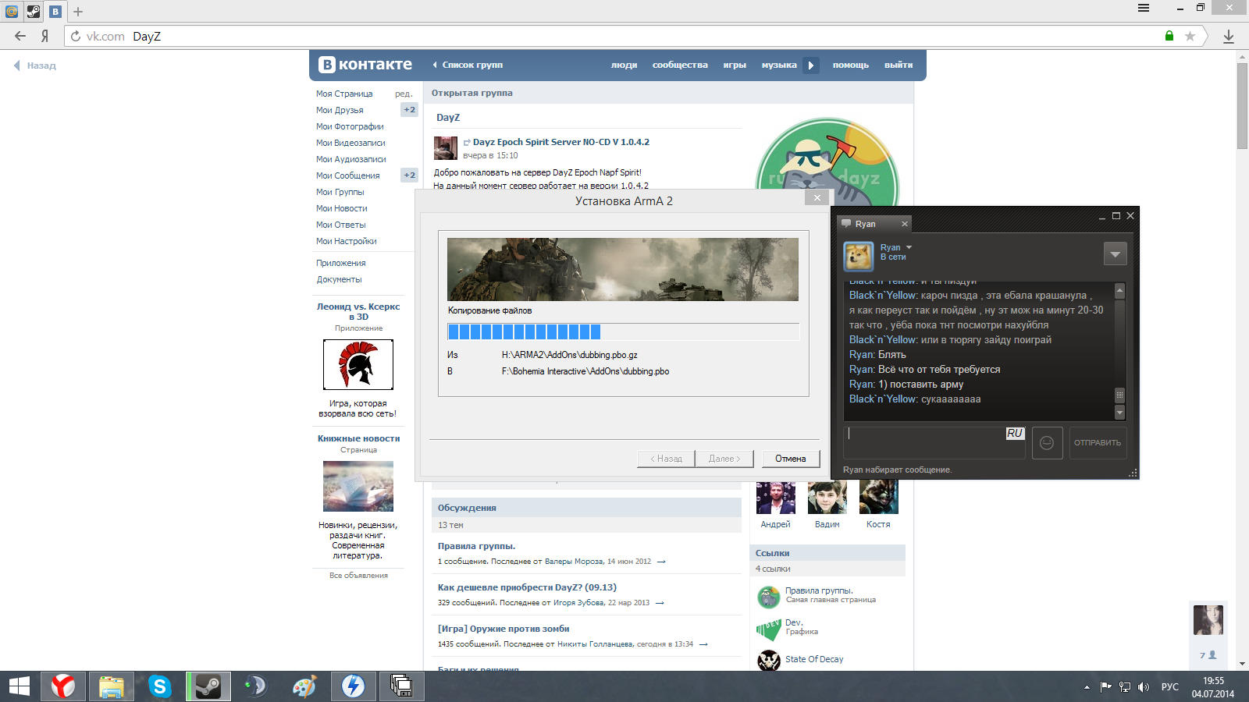Switch to the Steam browser tab
1249x702 pixels.
34,11
